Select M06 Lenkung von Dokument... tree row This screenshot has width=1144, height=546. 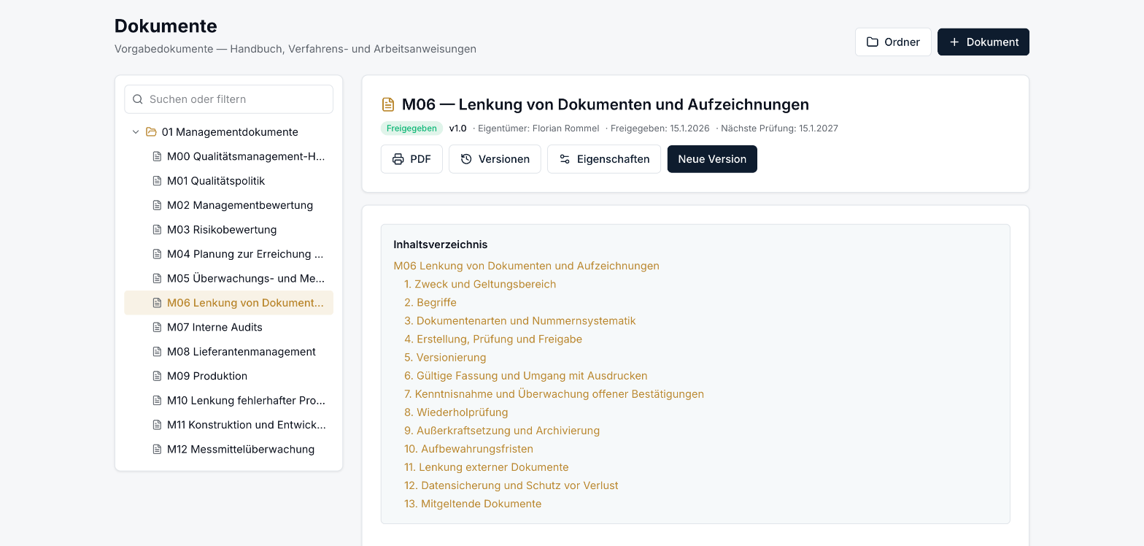click(228, 303)
